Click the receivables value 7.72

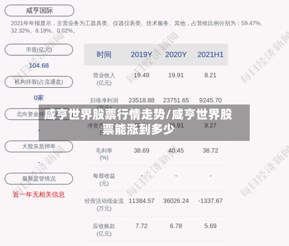(142, 226)
